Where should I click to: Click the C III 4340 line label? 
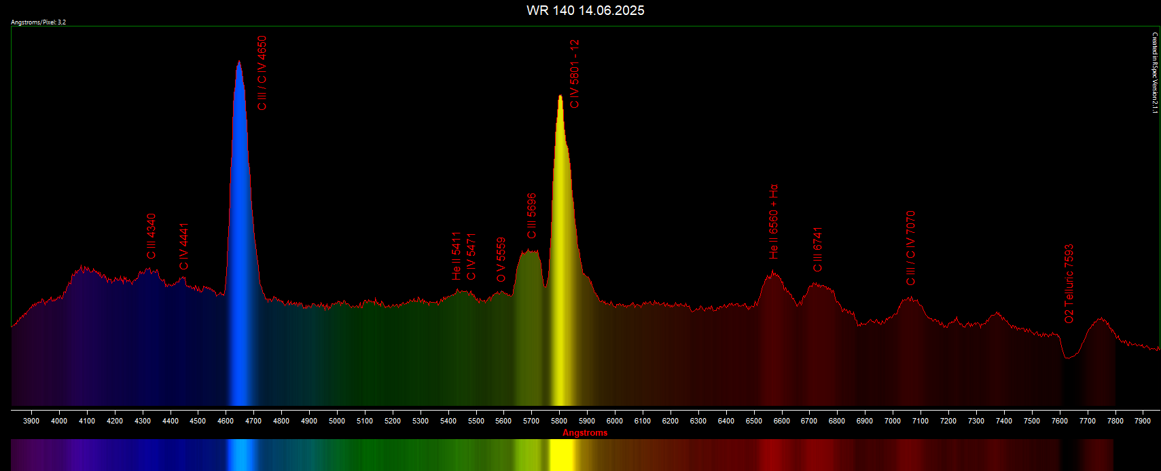(151, 236)
